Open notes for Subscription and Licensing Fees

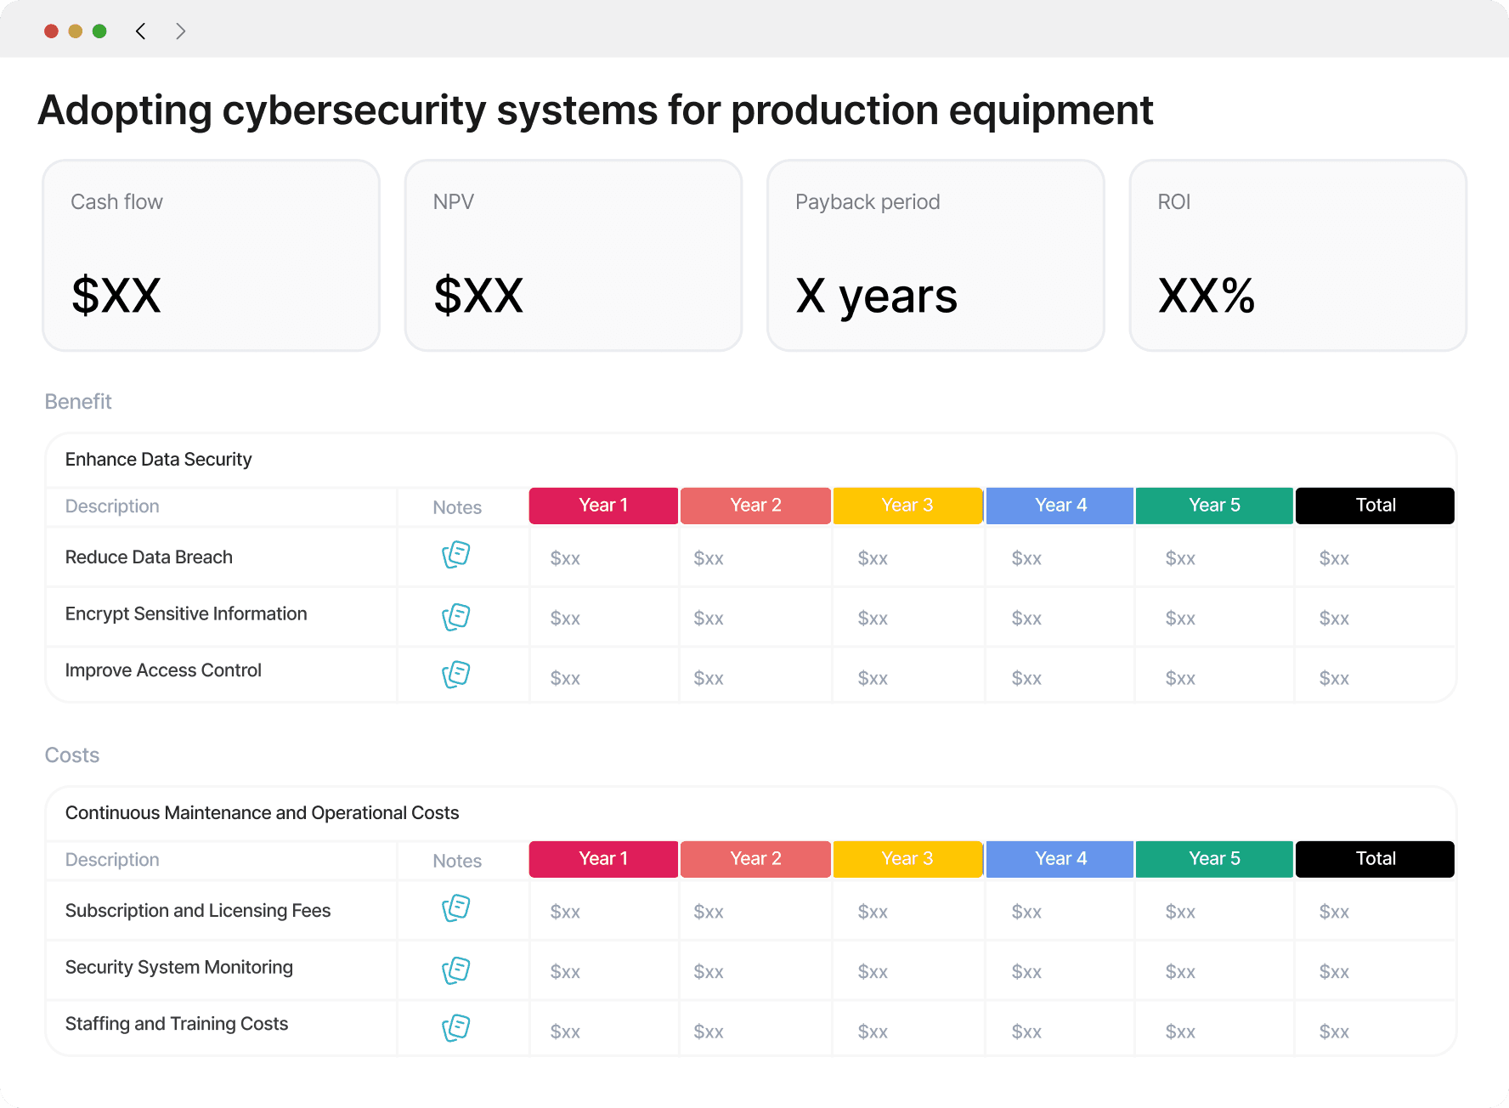456,908
